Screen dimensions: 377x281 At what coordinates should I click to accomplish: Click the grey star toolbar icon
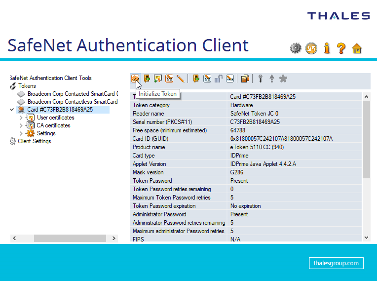point(283,79)
